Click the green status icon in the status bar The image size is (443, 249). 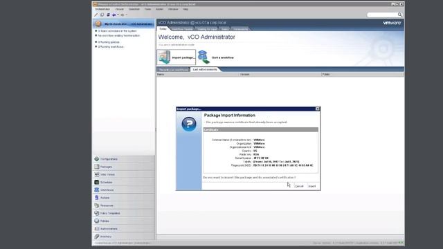401,243
